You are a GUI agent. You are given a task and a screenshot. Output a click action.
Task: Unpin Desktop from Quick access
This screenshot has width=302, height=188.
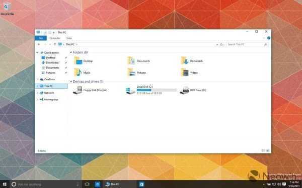pos(66,58)
